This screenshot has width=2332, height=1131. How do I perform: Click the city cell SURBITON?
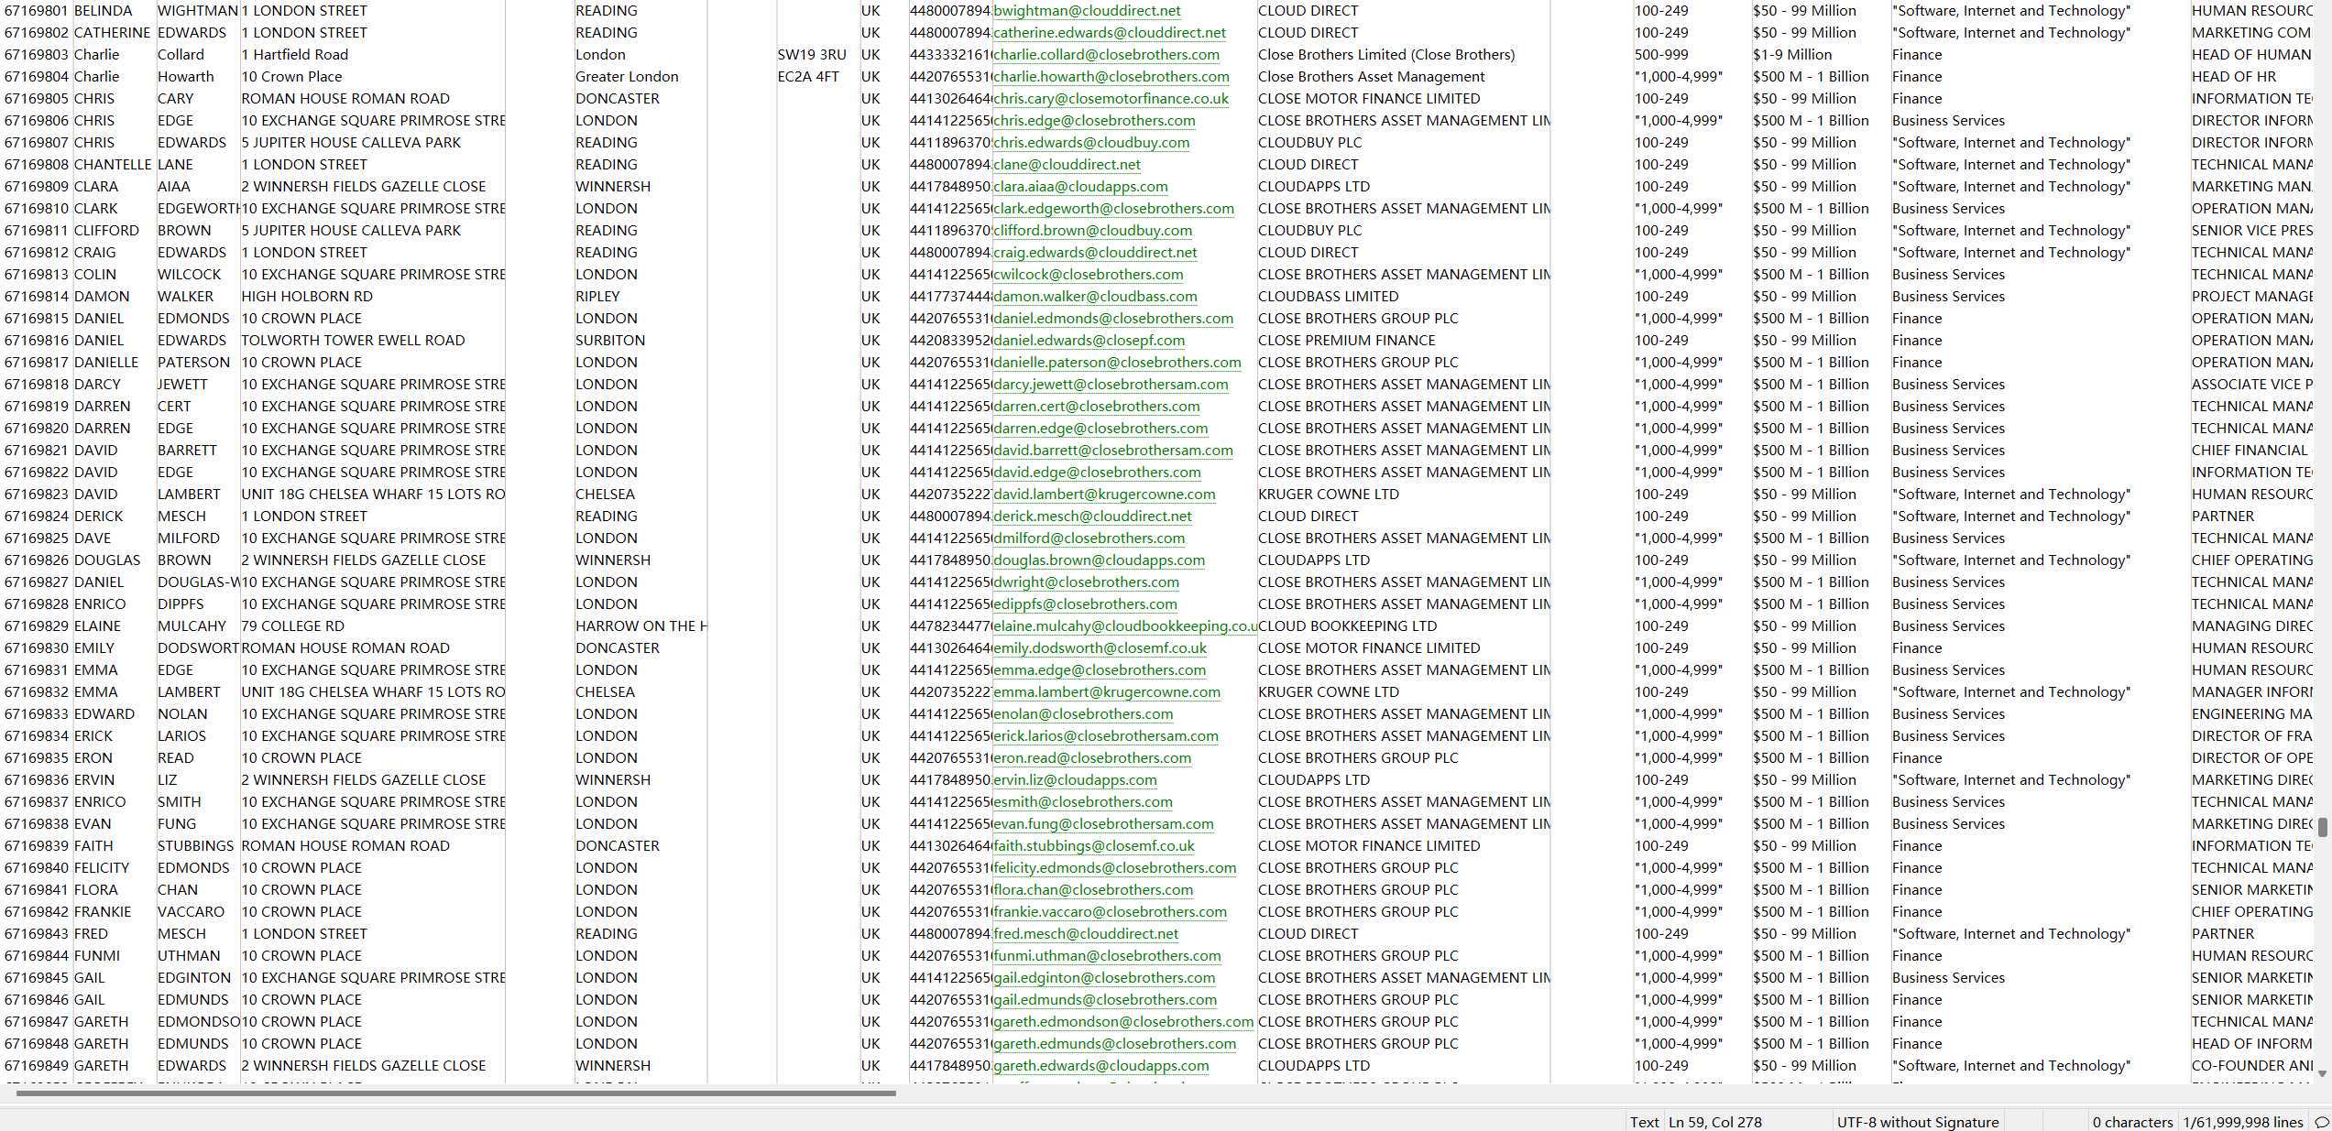click(x=610, y=341)
